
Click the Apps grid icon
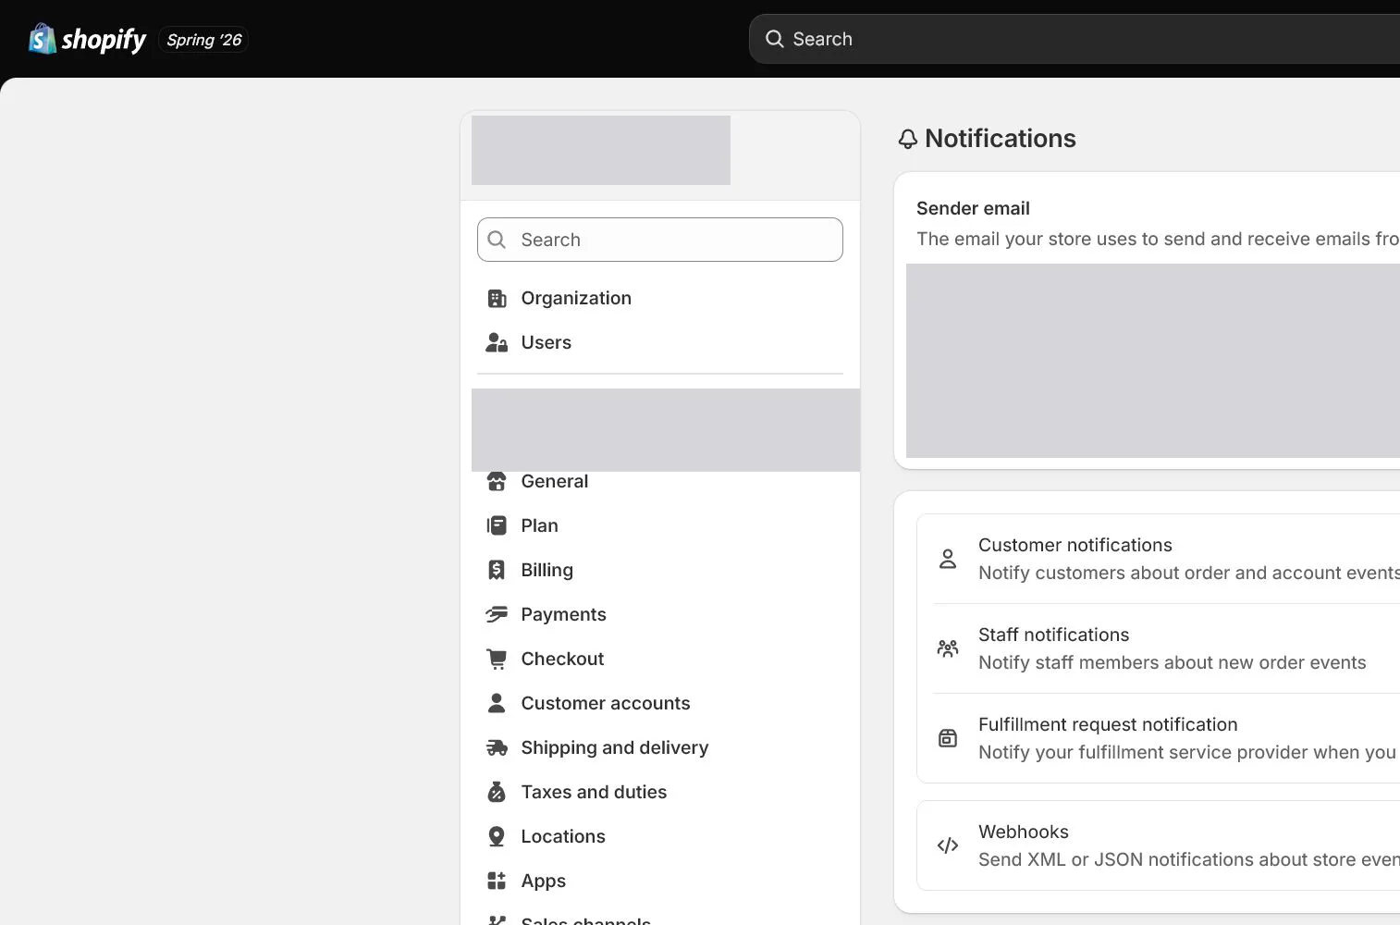click(497, 881)
